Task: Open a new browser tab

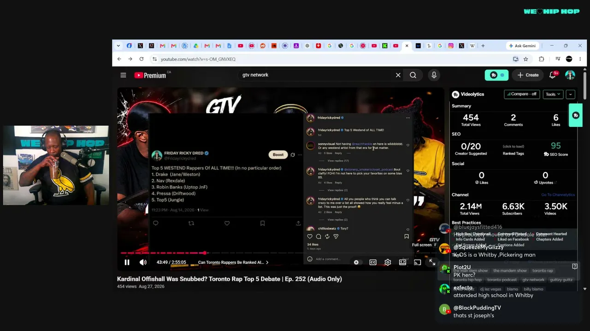Action: point(483,46)
